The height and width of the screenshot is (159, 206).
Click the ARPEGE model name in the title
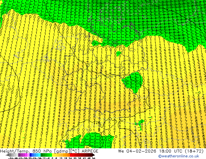(90, 151)
